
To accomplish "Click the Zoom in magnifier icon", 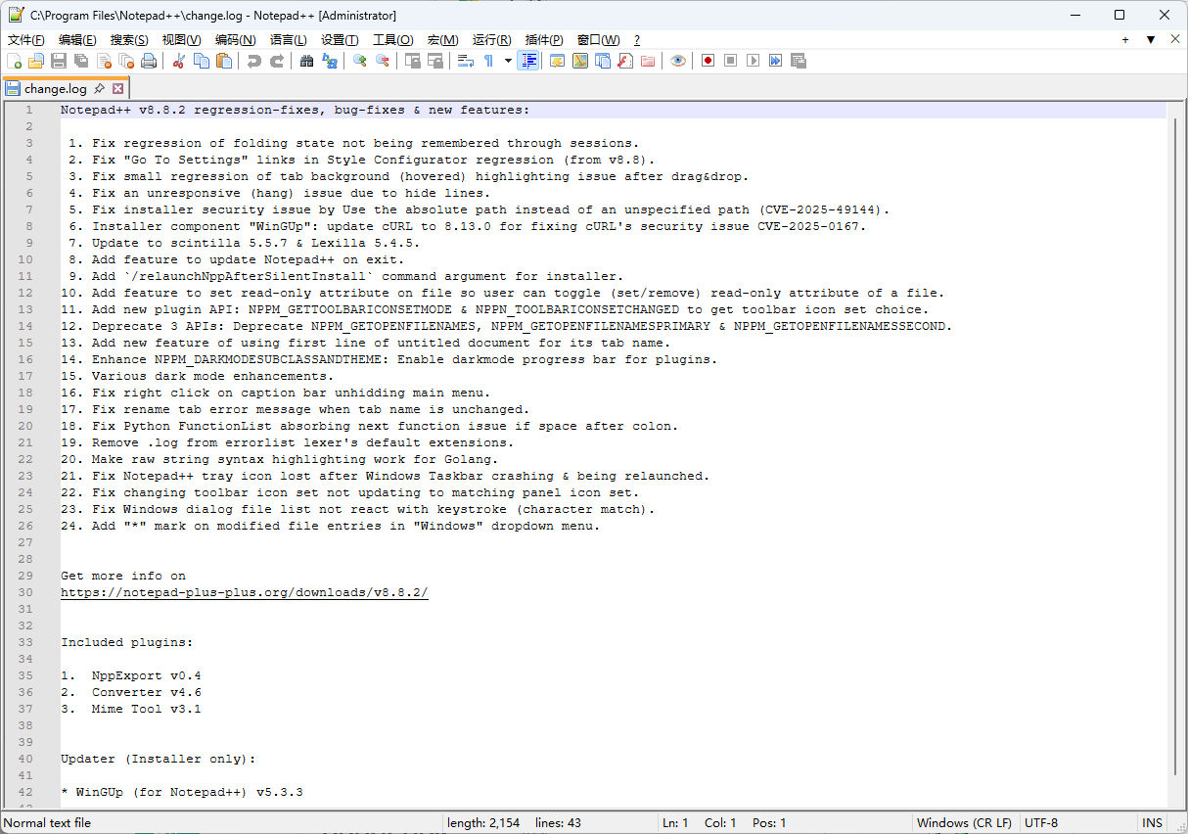I will tap(359, 61).
